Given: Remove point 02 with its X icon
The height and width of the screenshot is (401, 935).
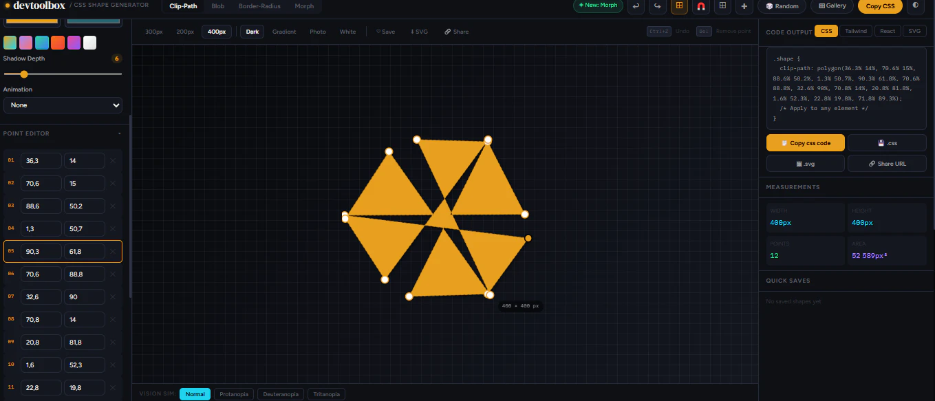Looking at the screenshot, I should (113, 184).
